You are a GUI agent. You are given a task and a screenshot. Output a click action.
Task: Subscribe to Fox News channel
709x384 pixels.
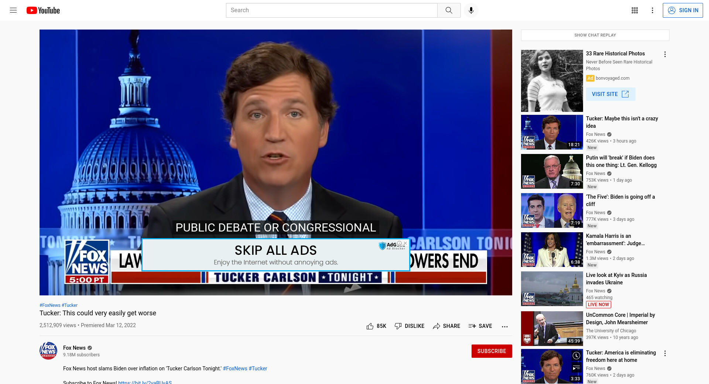(491, 351)
